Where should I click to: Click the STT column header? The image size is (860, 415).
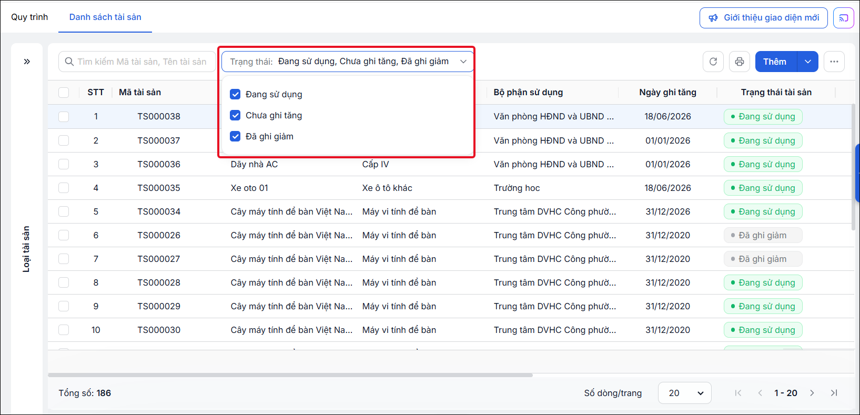pyautogui.click(x=96, y=92)
